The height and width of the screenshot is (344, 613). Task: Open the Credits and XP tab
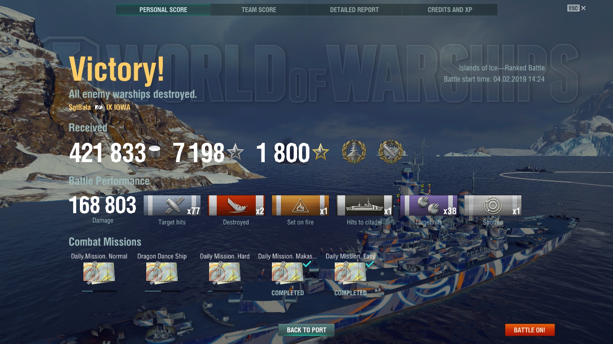[450, 9]
